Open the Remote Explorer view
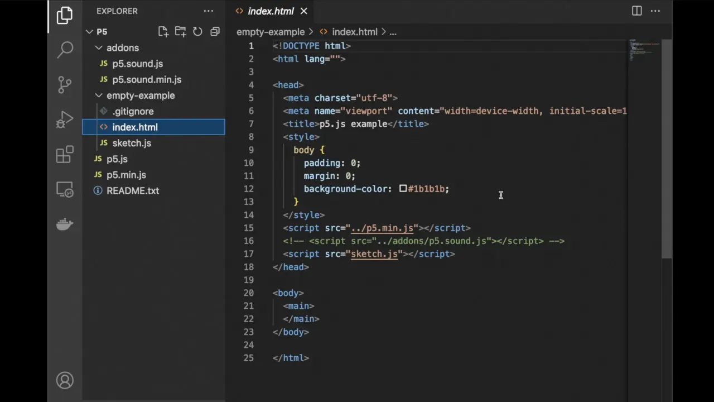This screenshot has width=714, height=402. pos(65,189)
